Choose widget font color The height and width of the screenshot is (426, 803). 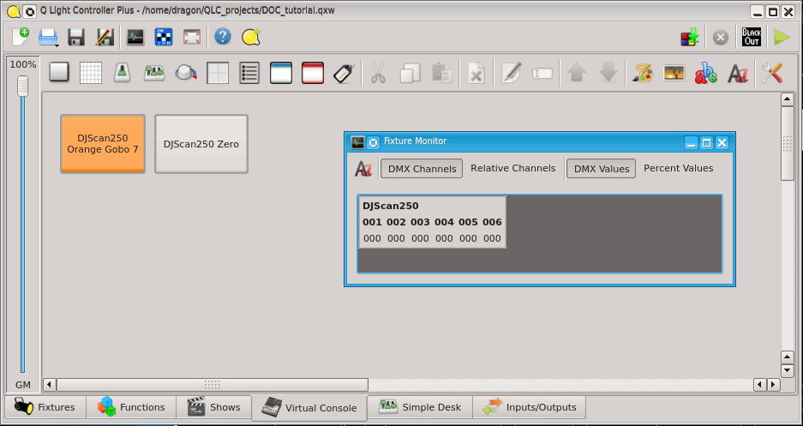705,73
